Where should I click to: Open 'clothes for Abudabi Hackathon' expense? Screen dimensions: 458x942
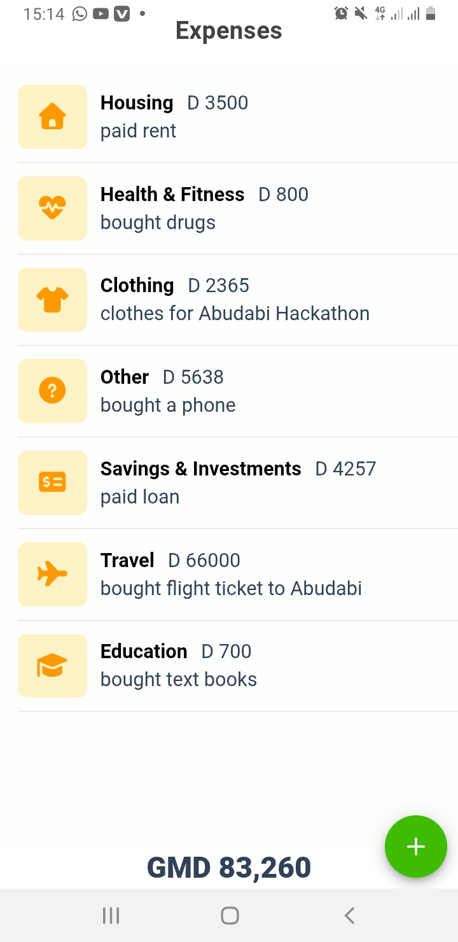pos(235,314)
